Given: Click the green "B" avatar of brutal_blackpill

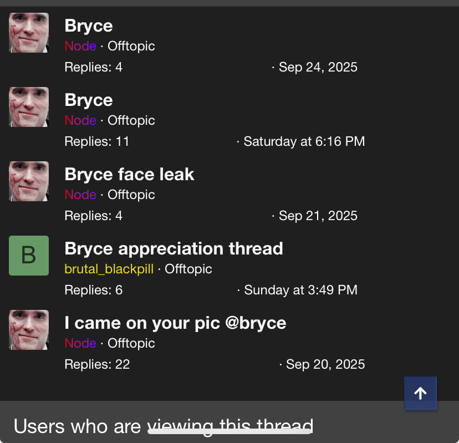Looking at the screenshot, I should click(x=29, y=256).
